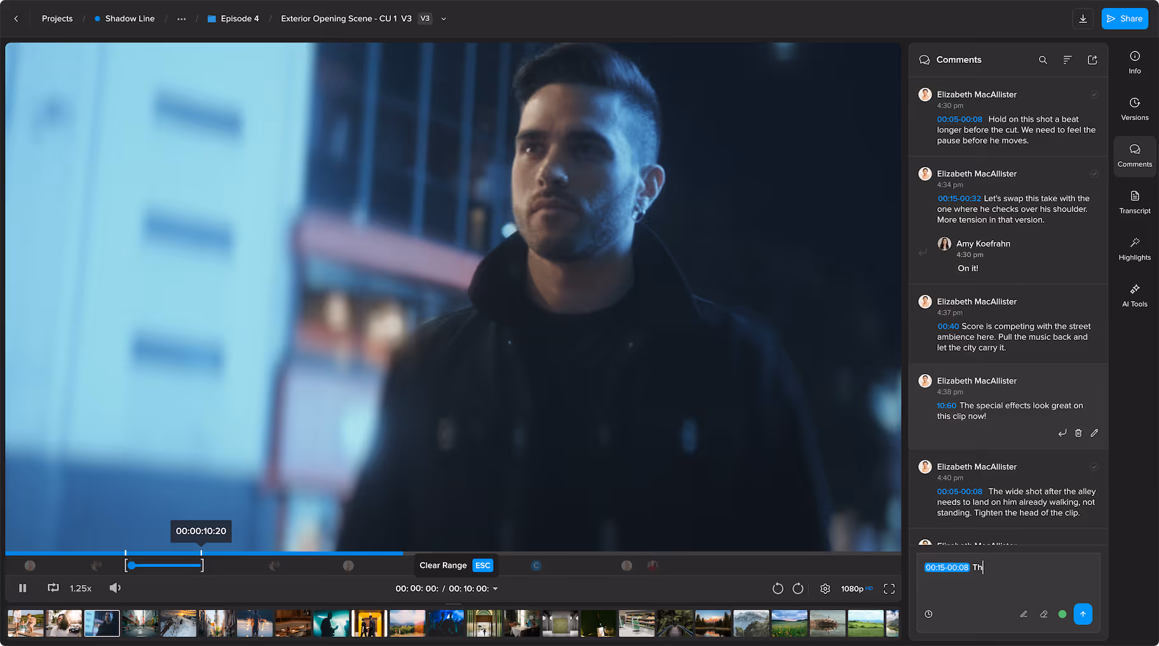Open the annotation pencil tool
Image resolution: width=1159 pixels, height=646 pixels.
(x=1024, y=614)
